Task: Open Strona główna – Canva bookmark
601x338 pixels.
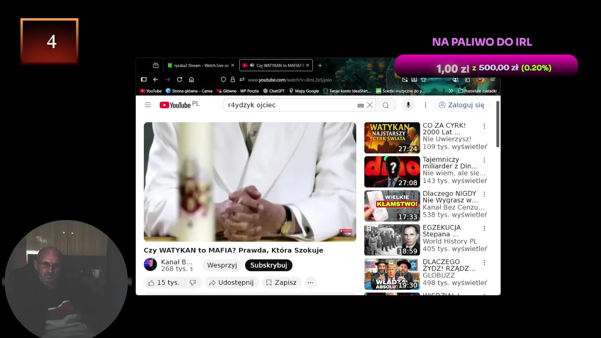Action: pyautogui.click(x=189, y=91)
